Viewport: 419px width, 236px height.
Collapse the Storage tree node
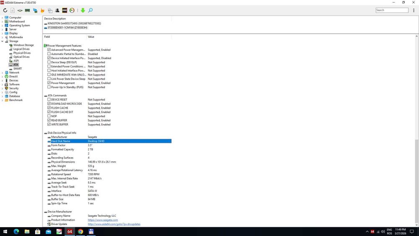[3, 41]
